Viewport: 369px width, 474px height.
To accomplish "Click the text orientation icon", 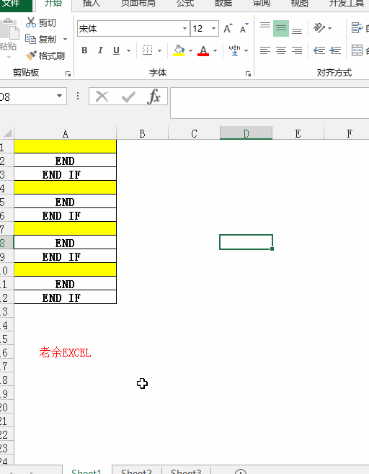I will click(x=319, y=28).
